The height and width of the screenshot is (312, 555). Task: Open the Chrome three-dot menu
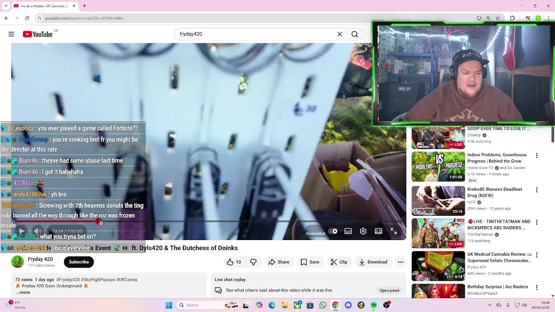pos(548,18)
